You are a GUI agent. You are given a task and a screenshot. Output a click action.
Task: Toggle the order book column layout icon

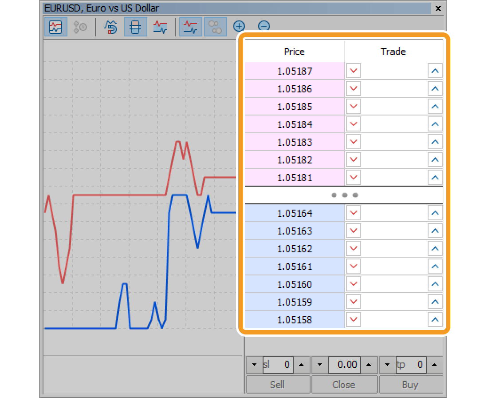pyautogui.click(x=135, y=27)
